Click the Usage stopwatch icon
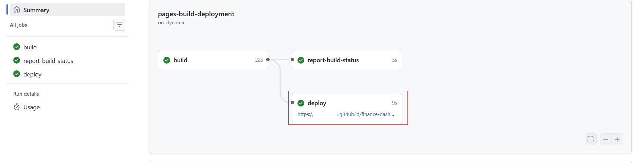The height and width of the screenshot is (163, 635). coord(17,107)
